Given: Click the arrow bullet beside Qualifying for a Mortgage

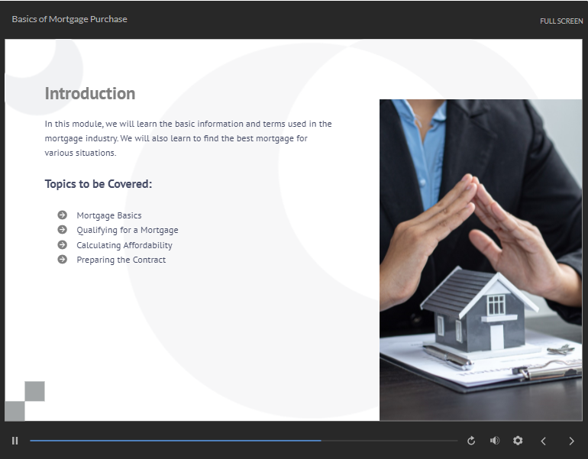Looking at the screenshot, I should (63, 229).
